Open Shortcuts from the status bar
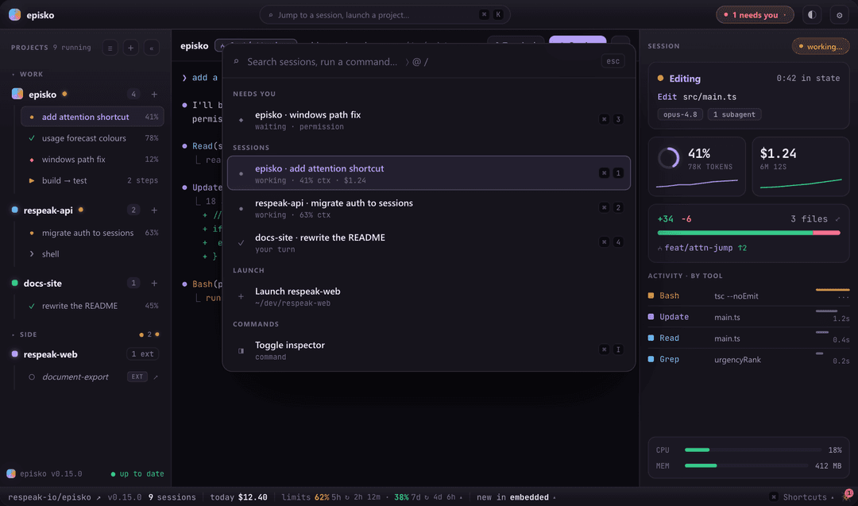Screen dimensions: 858x506 click(802, 496)
